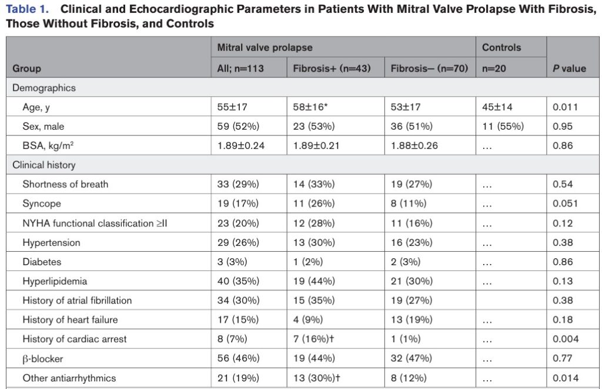Select the 'NYHA functional classification ≥II' row label

(x=95, y=223)
